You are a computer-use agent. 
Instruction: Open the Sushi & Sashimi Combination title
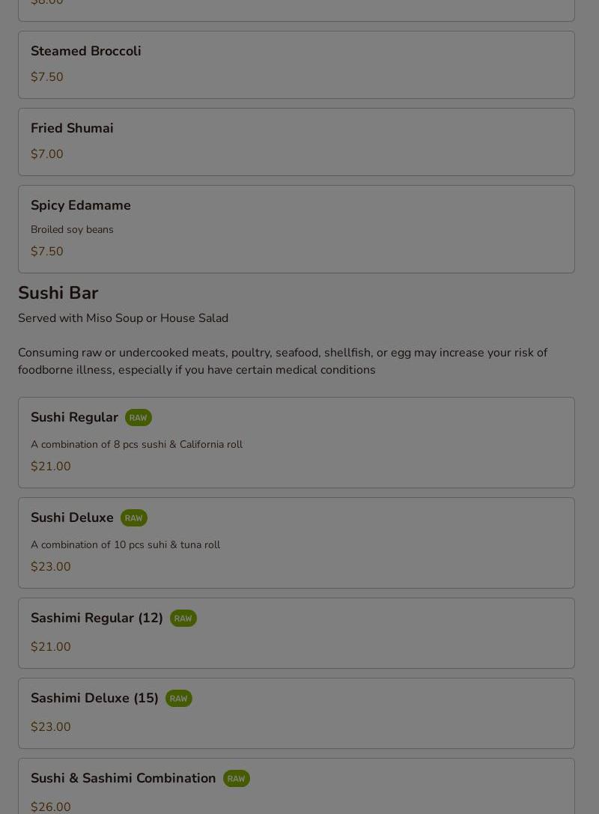pyautogui.click(x=123, y=778)
